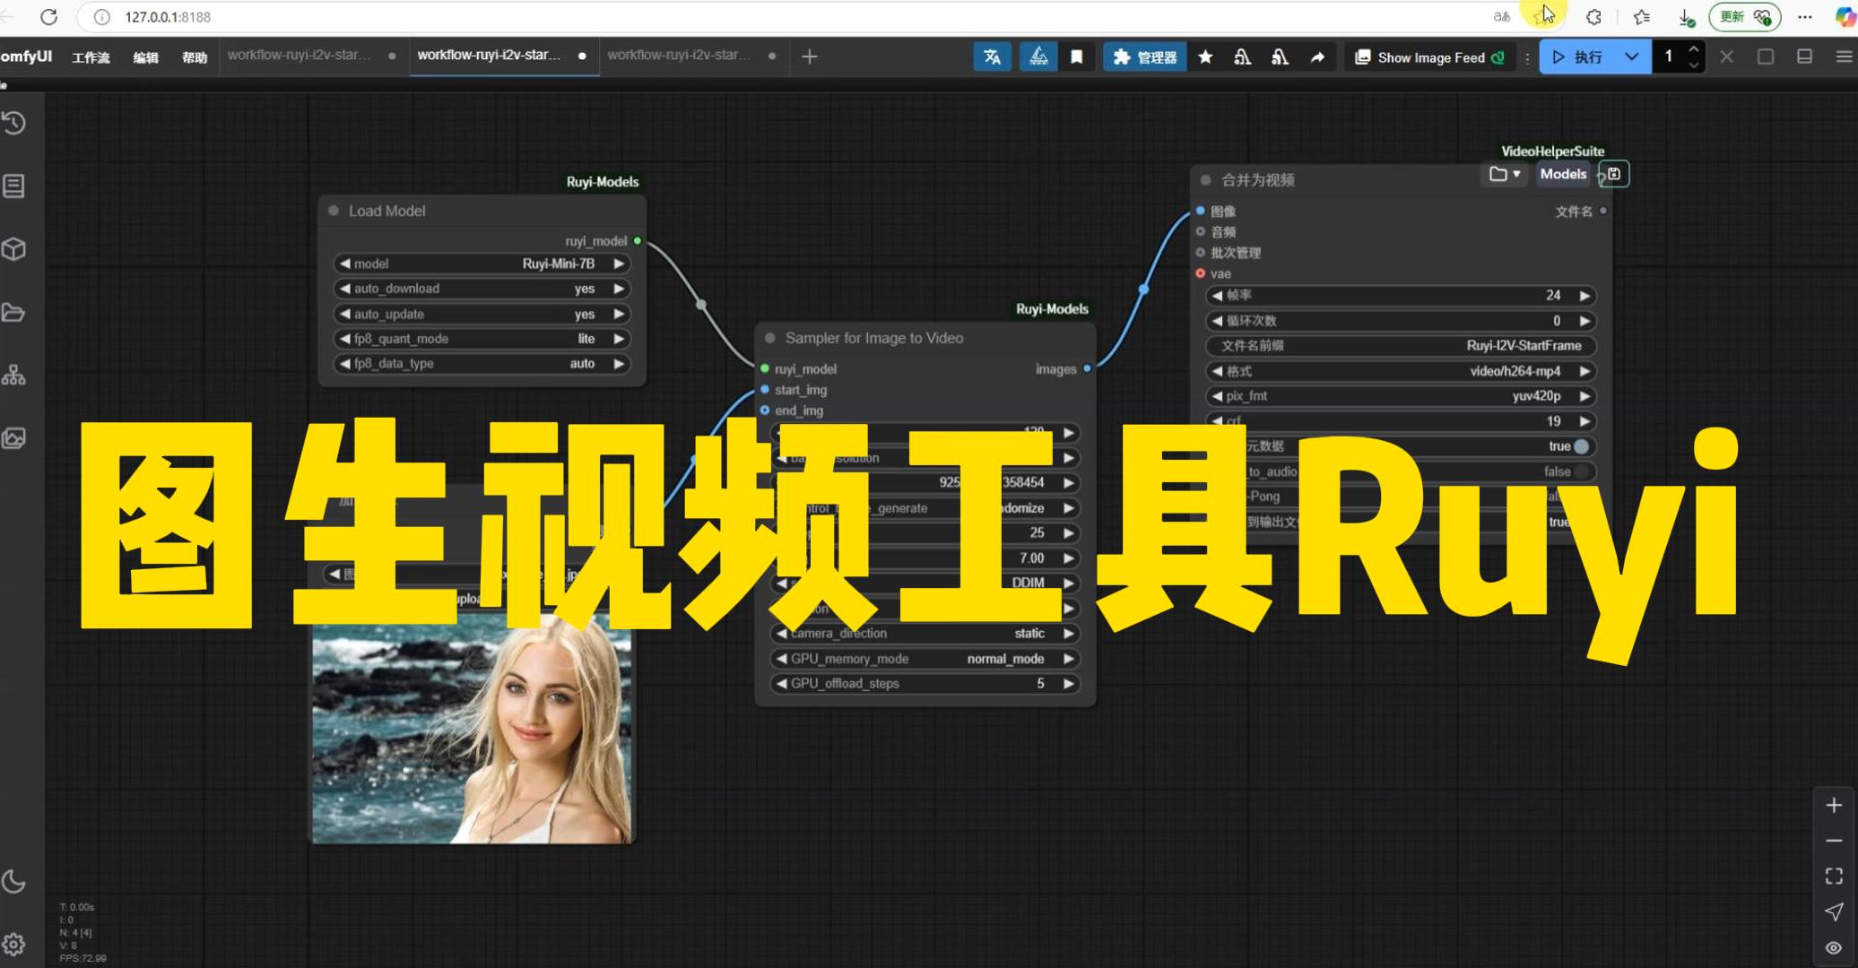Fit view to canvas icon

point(1834,876)
